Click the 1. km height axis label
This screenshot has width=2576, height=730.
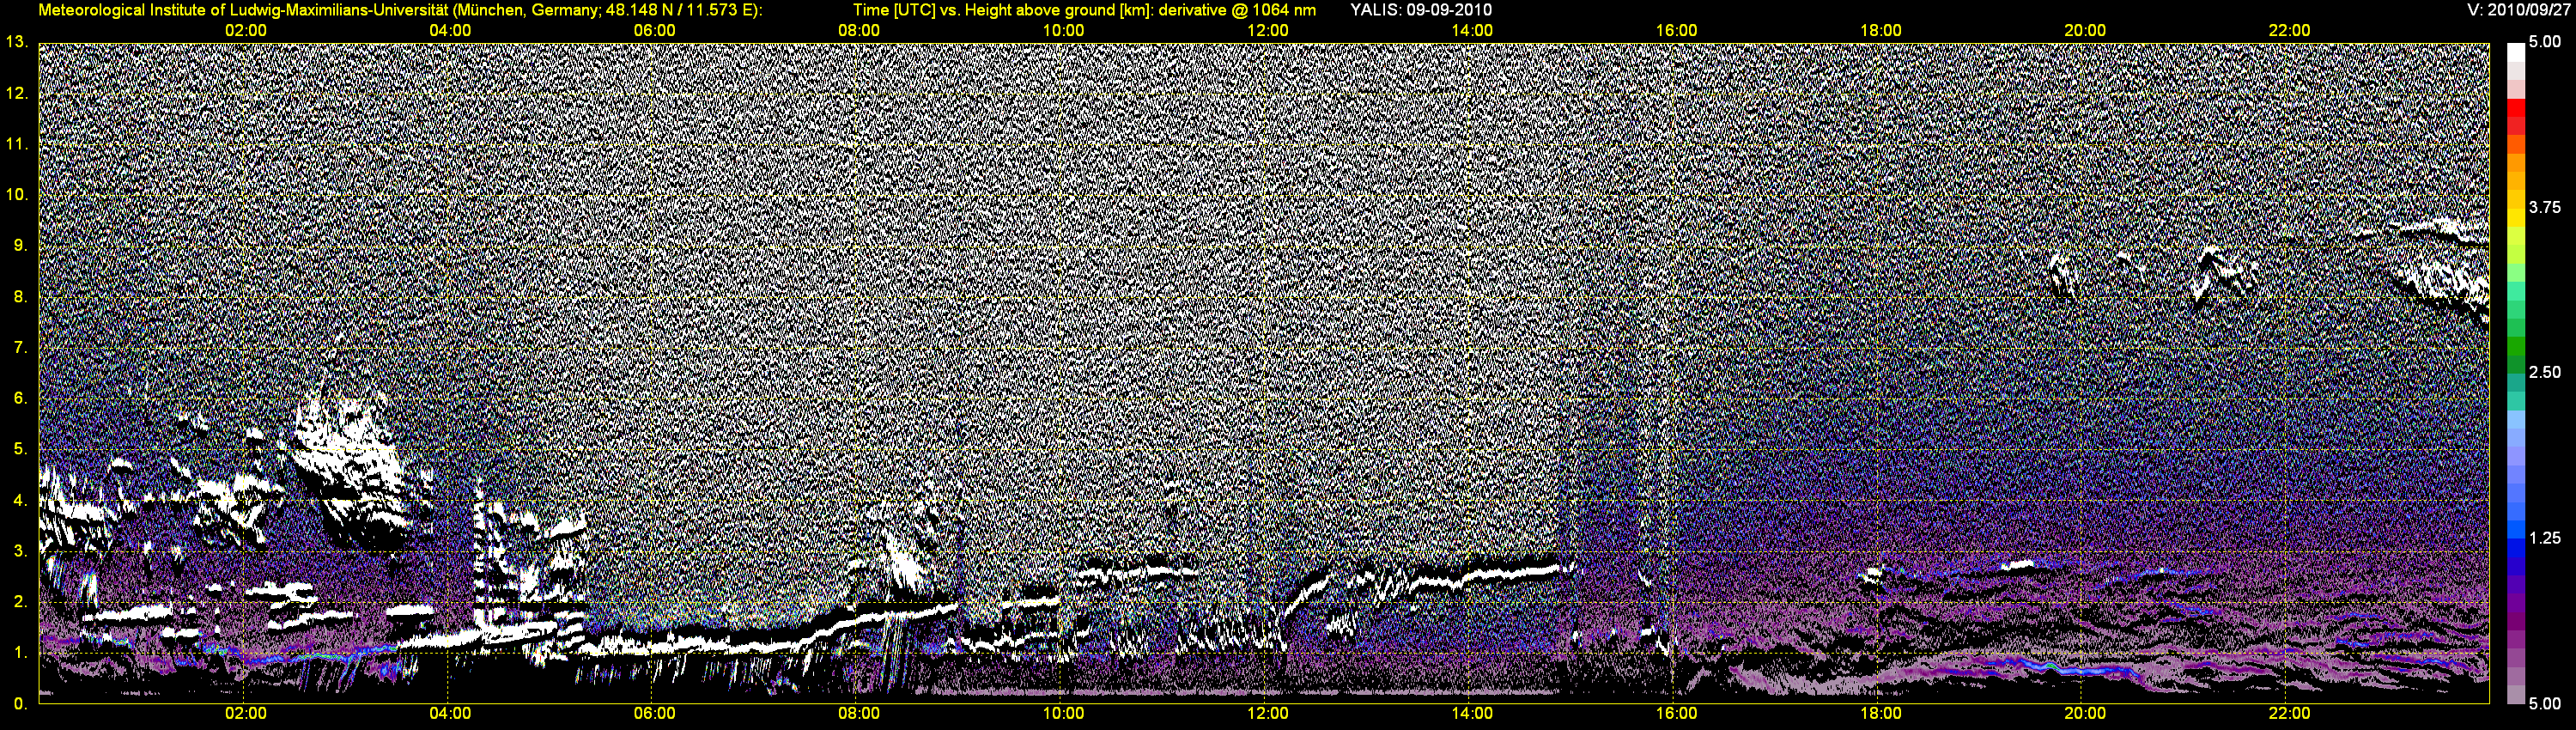[x=21, y=652]
